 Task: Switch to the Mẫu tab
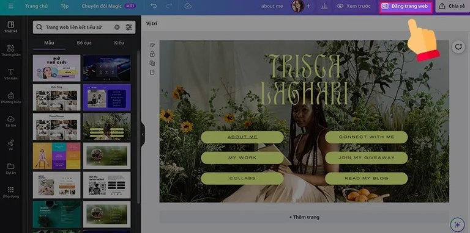49,43
